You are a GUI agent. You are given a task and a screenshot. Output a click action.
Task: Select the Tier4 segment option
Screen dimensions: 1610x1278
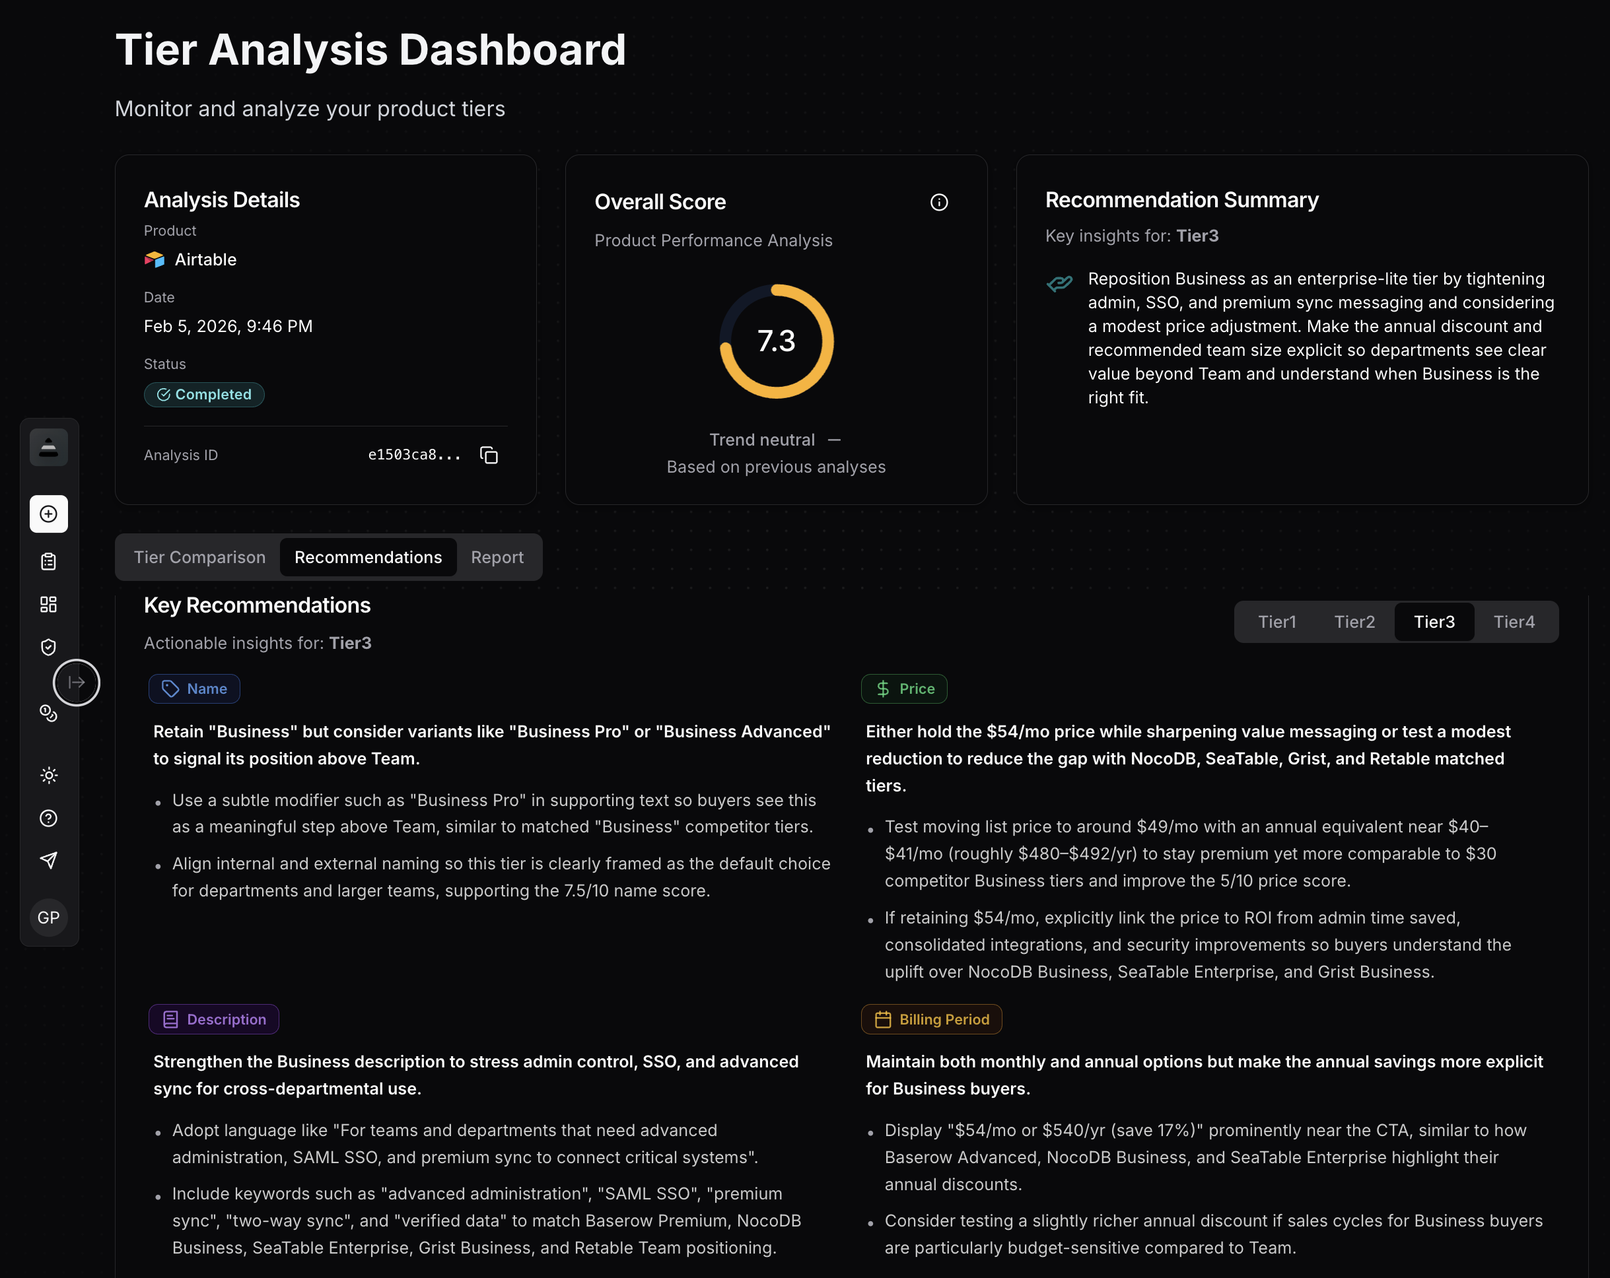coord(1514,621)
